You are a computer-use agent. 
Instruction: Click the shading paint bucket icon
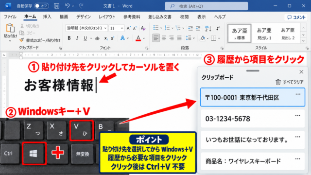[203, 38]
